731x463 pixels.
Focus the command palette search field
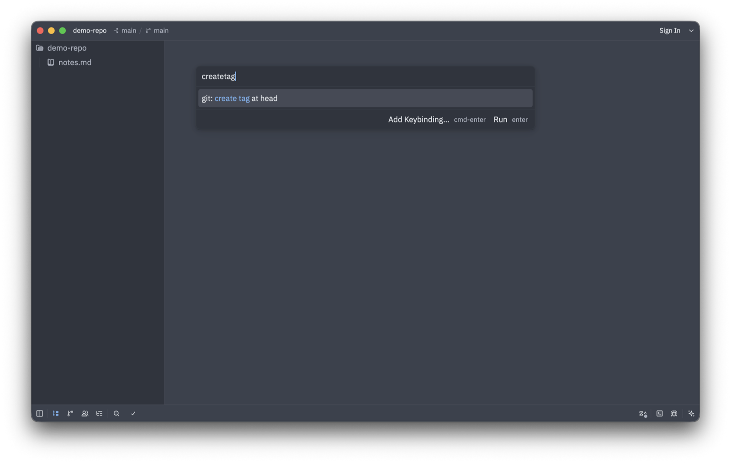(365, 76)
